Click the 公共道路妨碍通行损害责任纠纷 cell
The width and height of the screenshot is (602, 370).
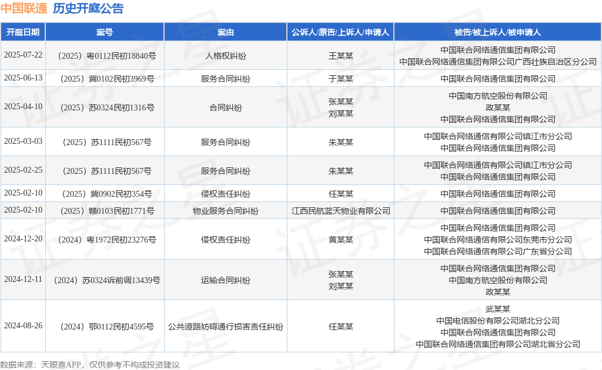coord(225,327)
